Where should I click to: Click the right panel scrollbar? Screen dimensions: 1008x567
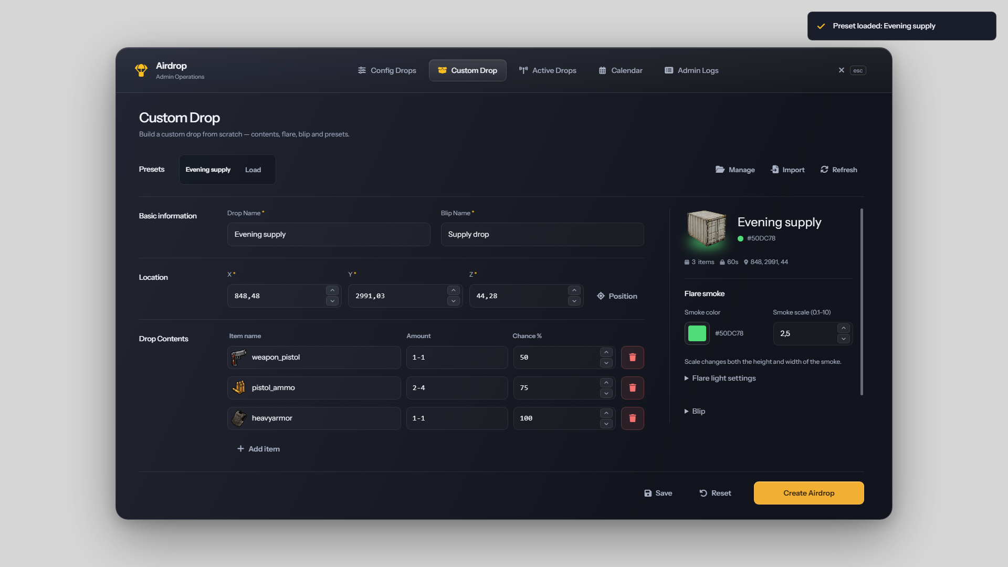click(x=862, y=302)
